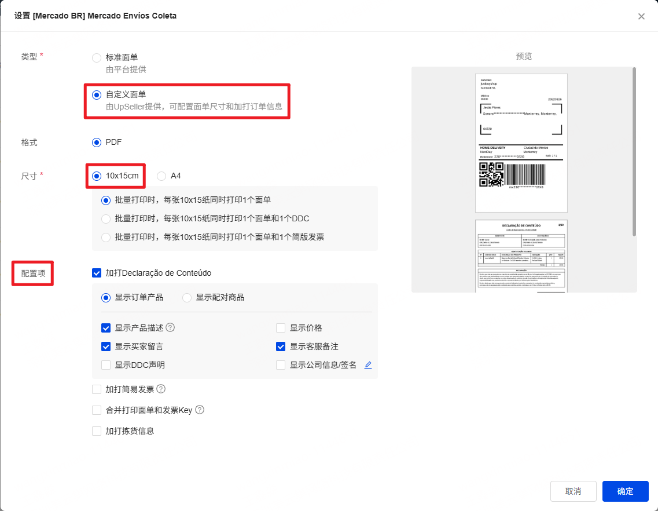658x511 pixels.
Task: Click the help icon beside 显示产品描述
Action: tap(170, 328)
